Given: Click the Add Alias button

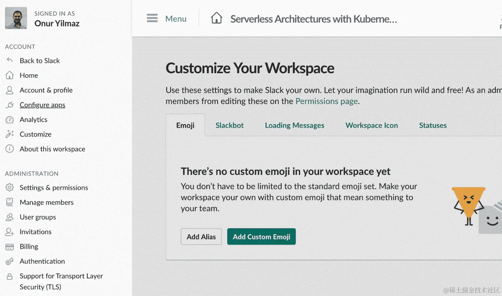Looking at the screenshot, I should pos(201,237).
